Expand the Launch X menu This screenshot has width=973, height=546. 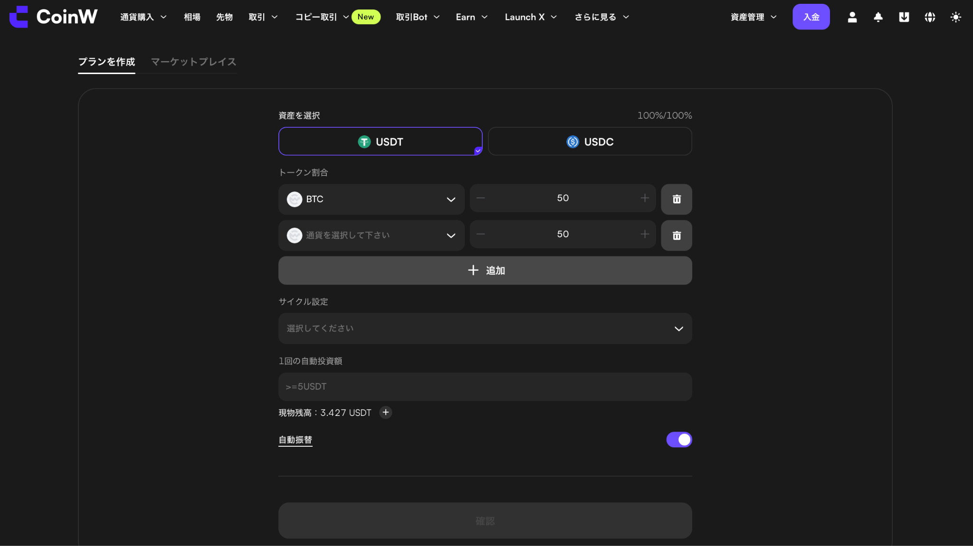coord(531,17)
